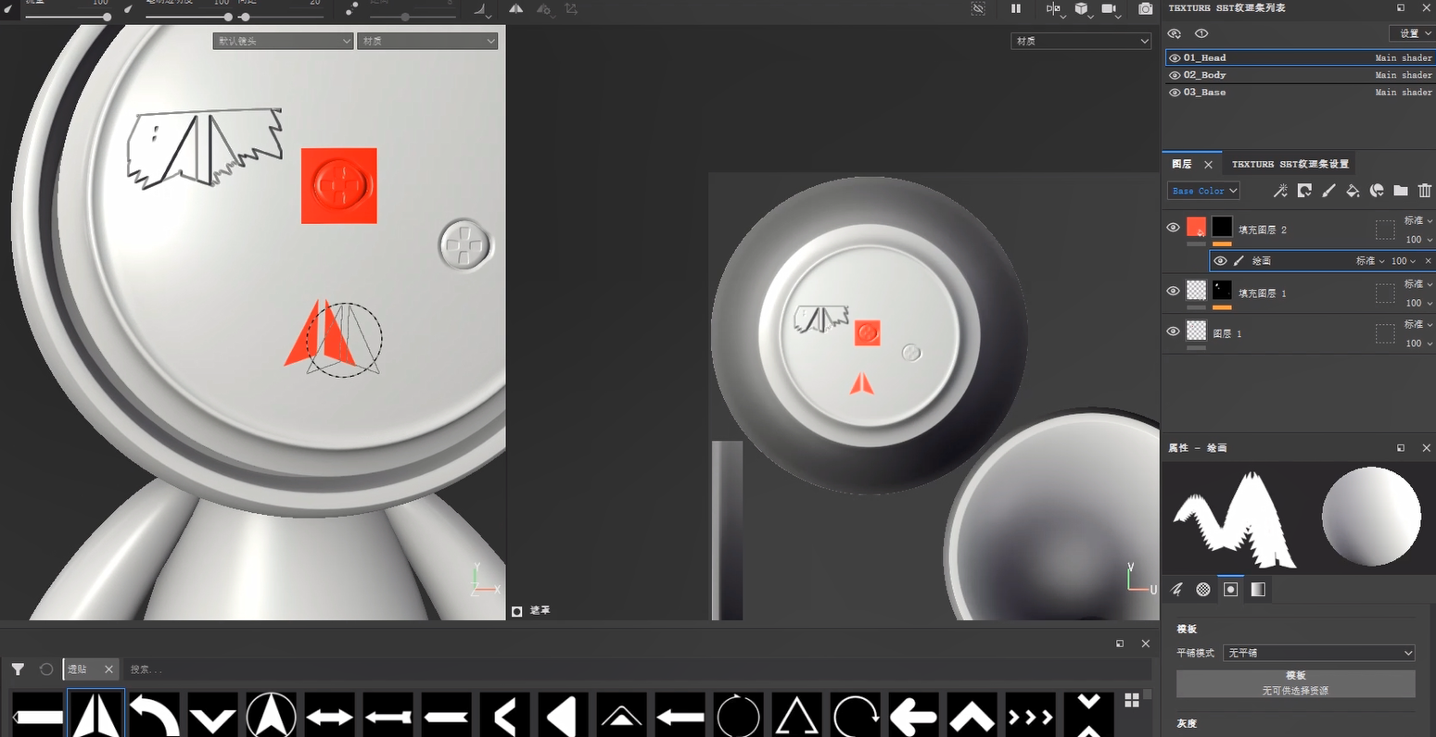Click the add effect magic wand icon
Screen dimensions: 1436x737
point(1280,191)
